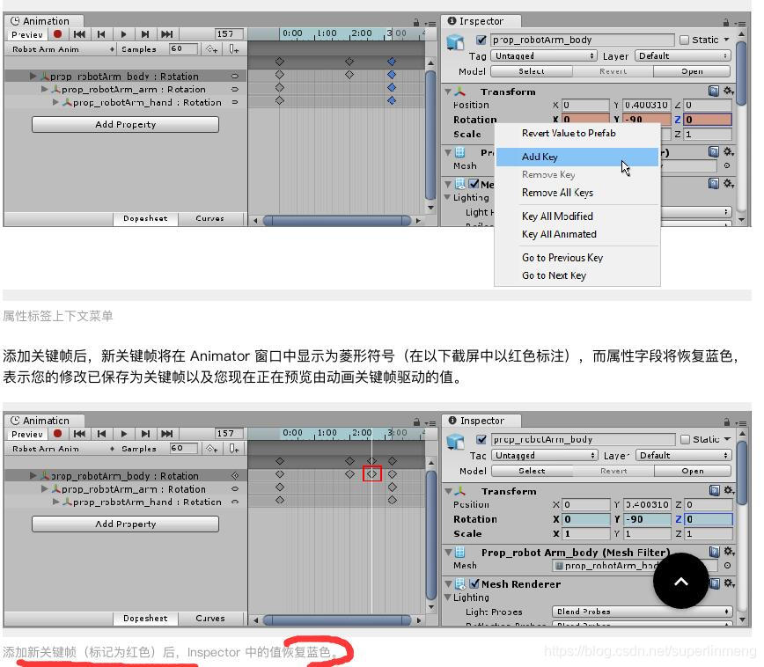
Task: Play animation in bottom Animation window
Action: point(123,434)
